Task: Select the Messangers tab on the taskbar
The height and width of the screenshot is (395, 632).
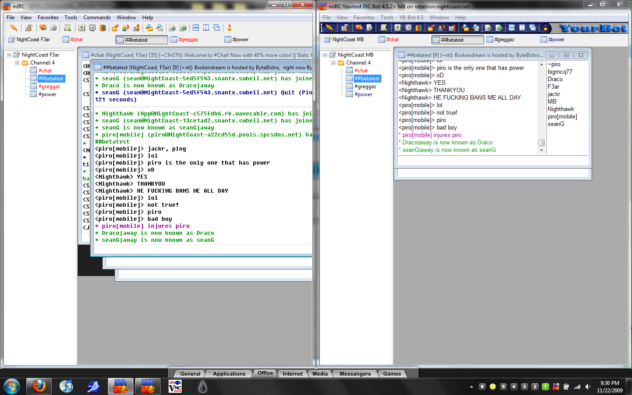Action: (355, 374)
